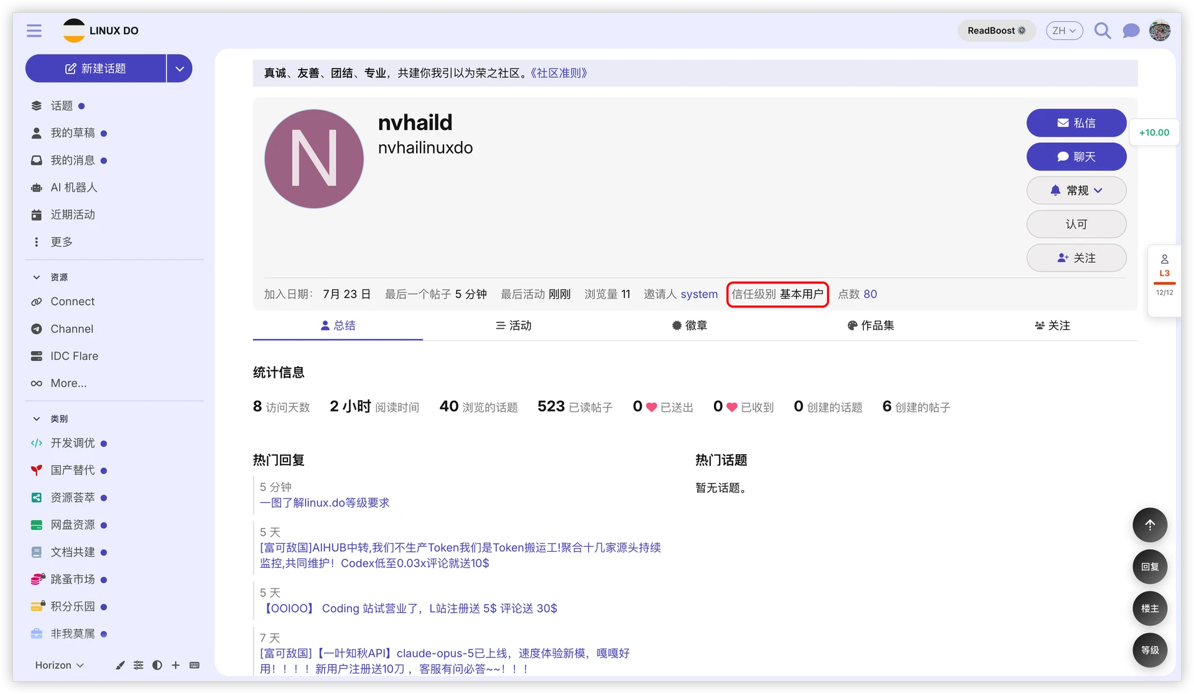Open the 开发调优 category
Screen dimensions: 1194x694
pyautogui.click(x=73, y=443)
